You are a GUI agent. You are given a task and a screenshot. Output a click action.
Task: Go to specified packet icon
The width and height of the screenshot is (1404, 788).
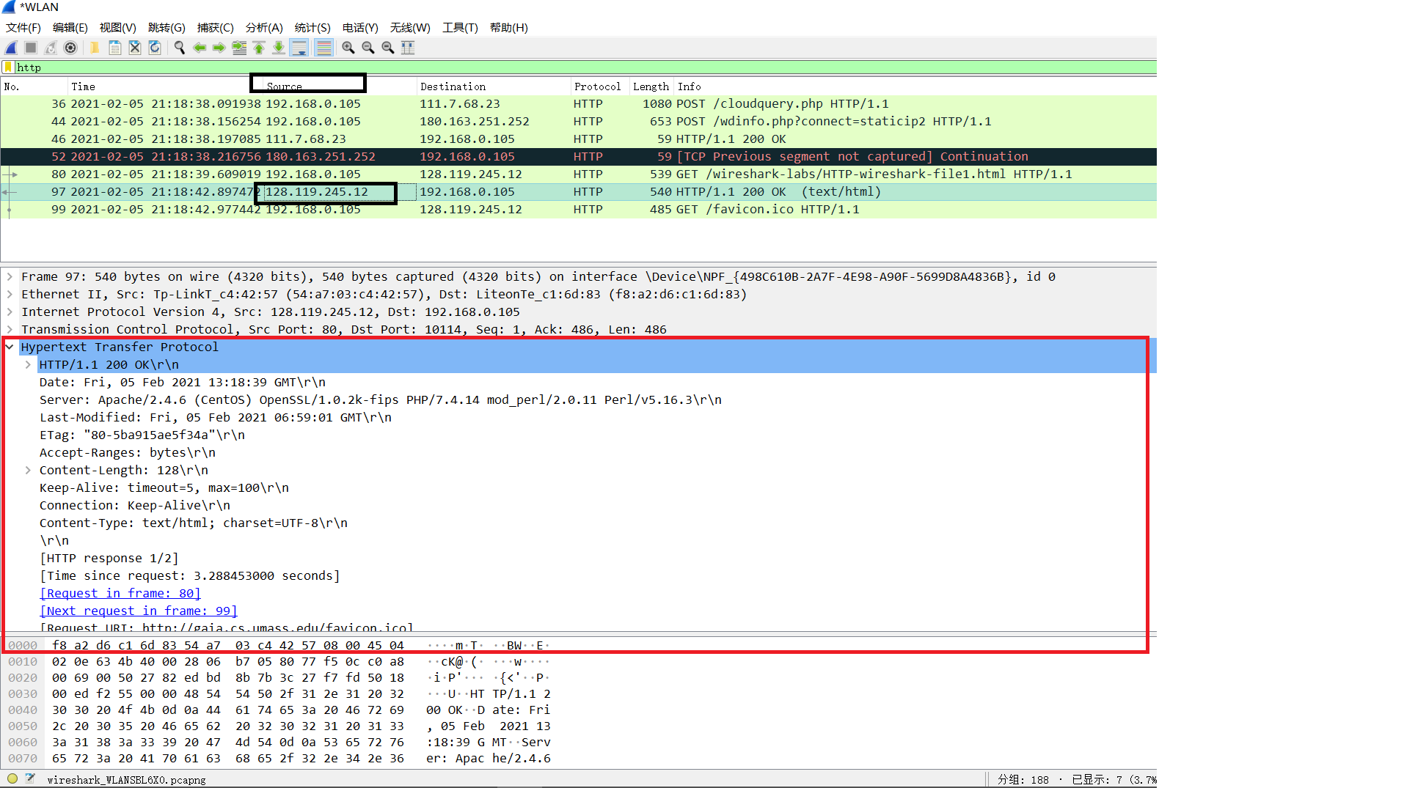coord(239,48)
